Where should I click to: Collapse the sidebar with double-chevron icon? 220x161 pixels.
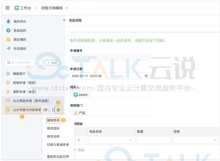pyautogui.click(x=64, y=20)
